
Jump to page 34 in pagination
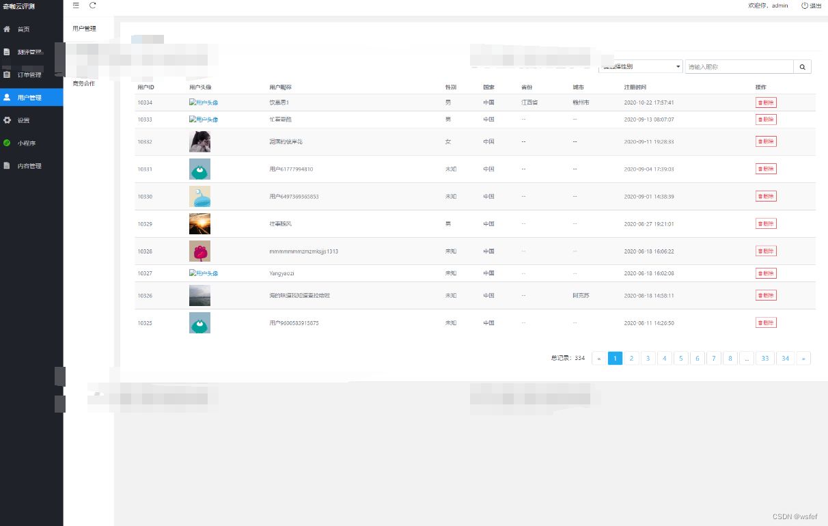(x=785, y=358)
